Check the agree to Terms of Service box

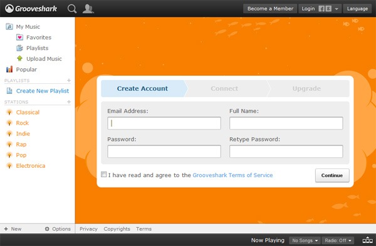[x=104, y=175]
